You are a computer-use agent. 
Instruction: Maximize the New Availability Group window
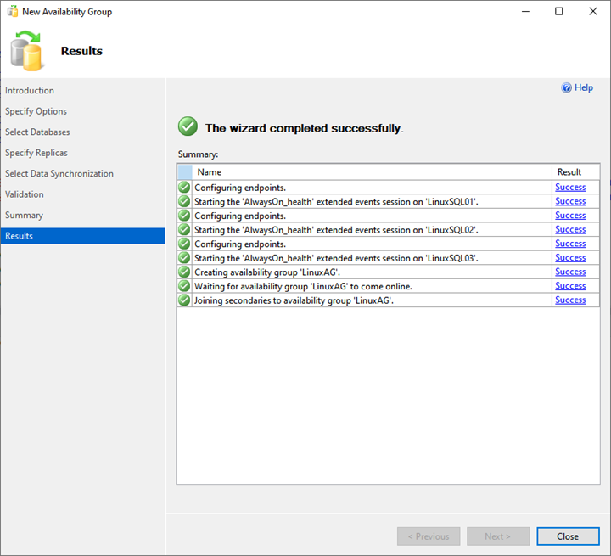click(558, 11)
